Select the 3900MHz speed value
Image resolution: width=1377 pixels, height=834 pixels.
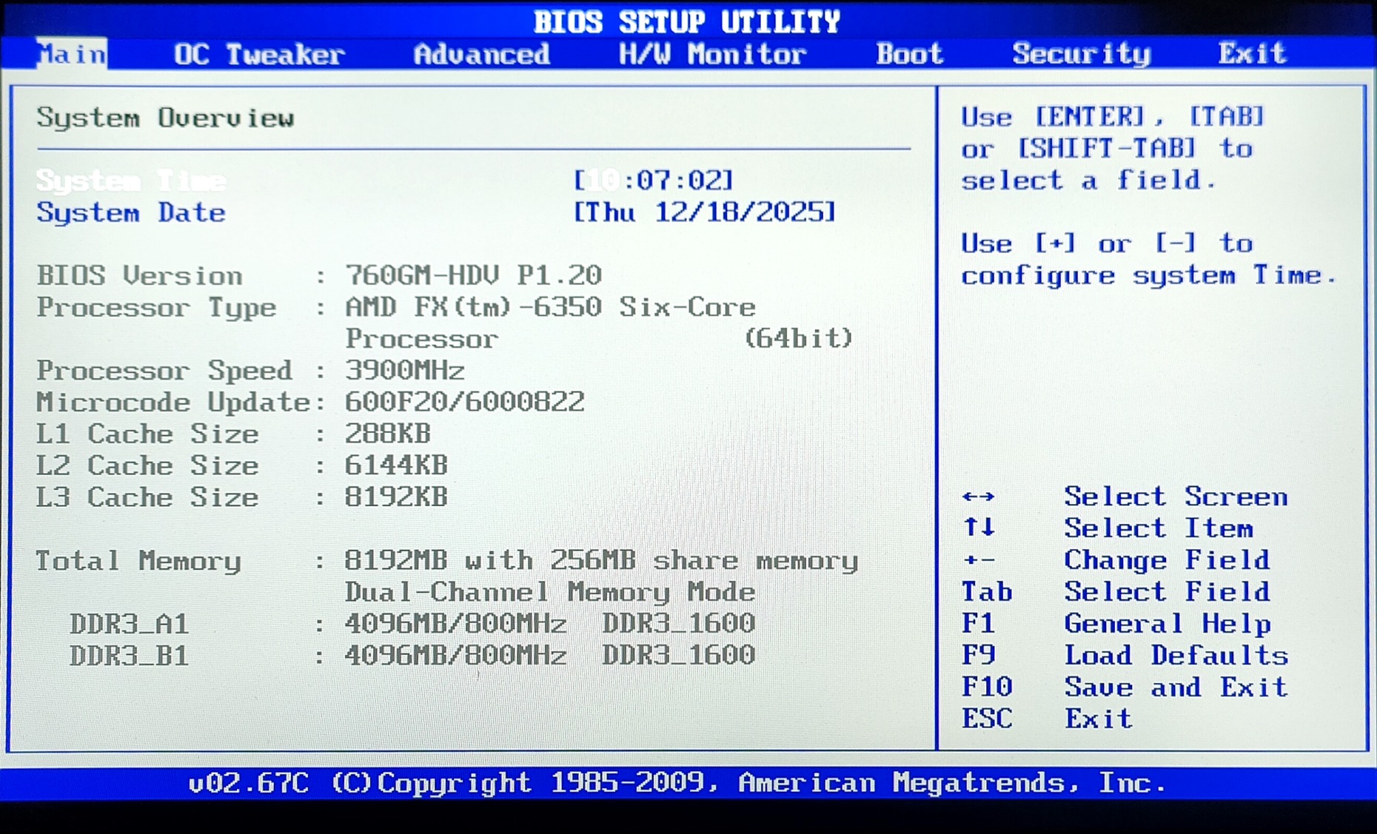405,370
